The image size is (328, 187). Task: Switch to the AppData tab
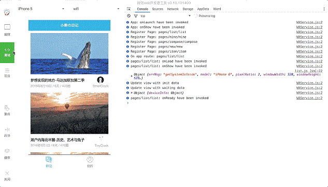click(203, 9)
